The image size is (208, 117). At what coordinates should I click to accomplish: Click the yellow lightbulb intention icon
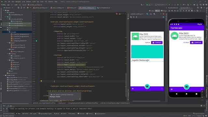41,81
